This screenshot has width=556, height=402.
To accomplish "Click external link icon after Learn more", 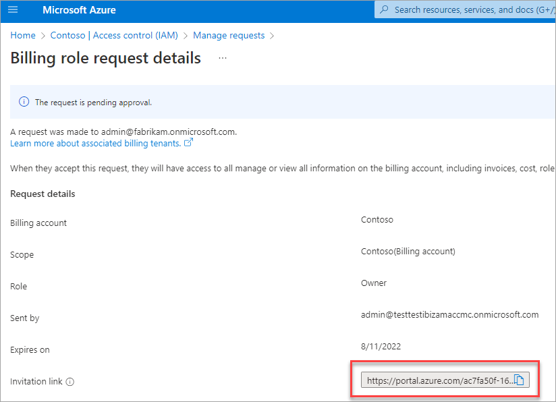I will point(189,143).
